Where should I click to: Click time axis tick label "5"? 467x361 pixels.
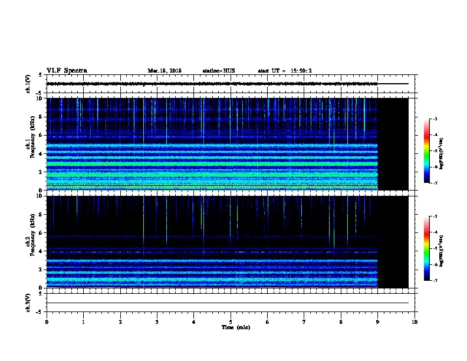click(231, 321)
